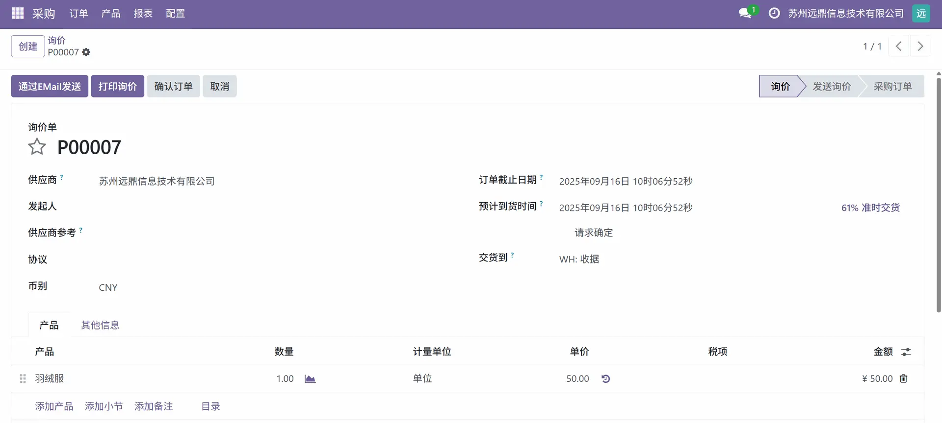Grab the drag handle of 羽绒服 row
The height and width of the screenshot is (423, 942).
coord(23,378)
